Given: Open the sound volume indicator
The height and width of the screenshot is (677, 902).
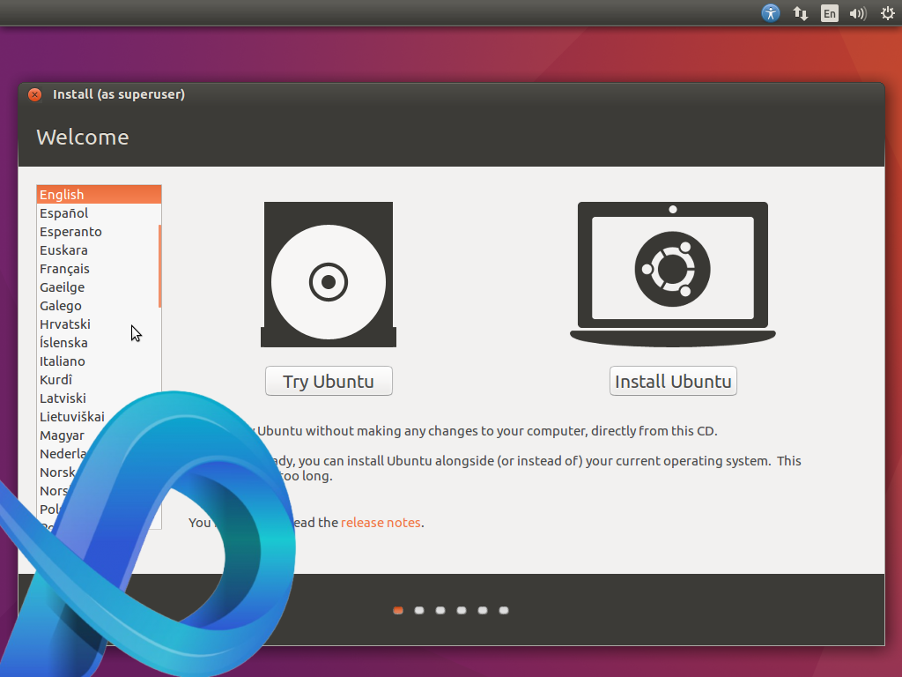Looking at the screenshot, I should 858,13.
